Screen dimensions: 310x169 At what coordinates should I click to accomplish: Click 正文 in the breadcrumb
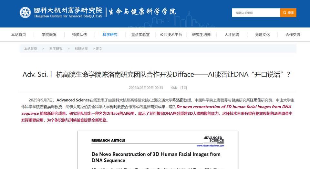point(99,49)
